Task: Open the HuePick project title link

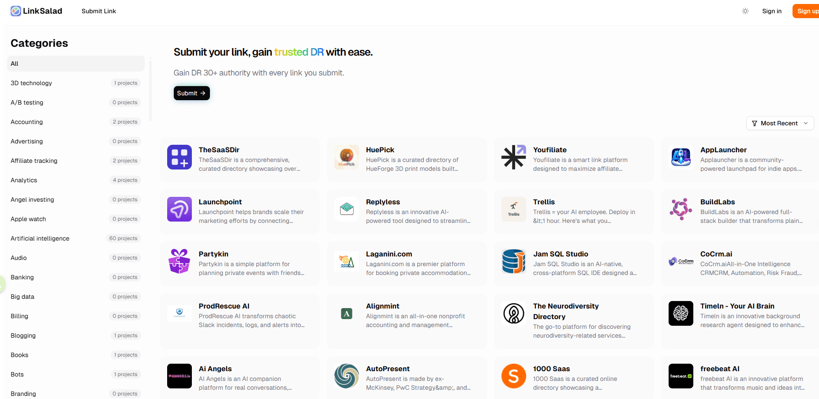Action: tap(380, 150)
